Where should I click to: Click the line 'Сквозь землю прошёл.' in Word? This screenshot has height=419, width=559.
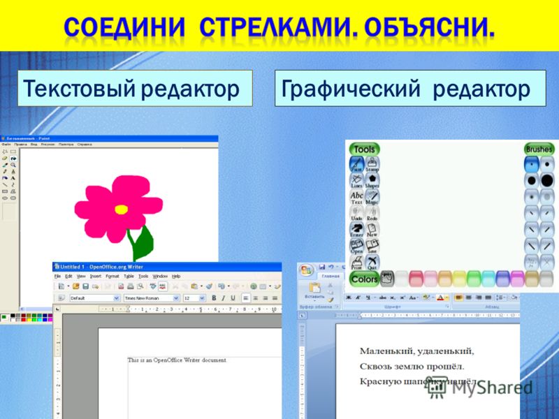[412, 366]
